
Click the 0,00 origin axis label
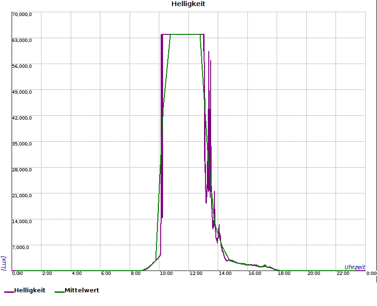tap(17, 274)
